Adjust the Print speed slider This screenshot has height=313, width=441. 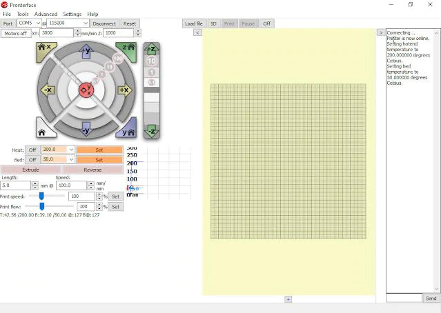(x=41, y=196)
